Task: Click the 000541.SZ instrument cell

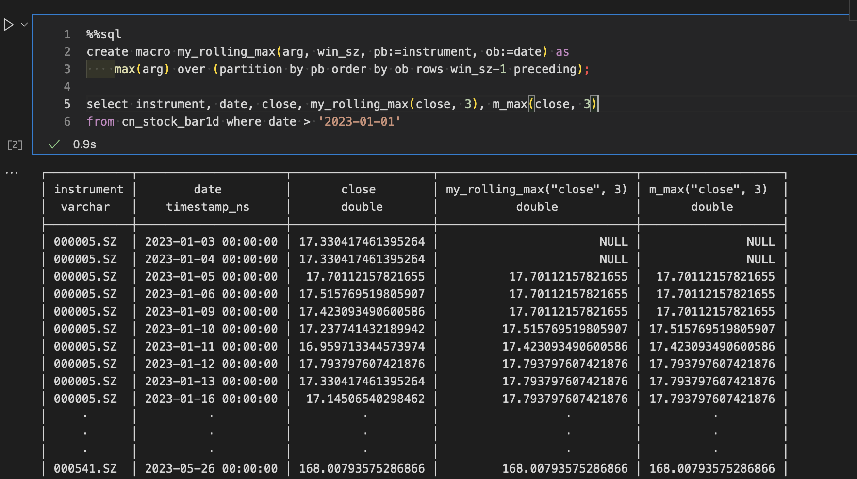Action: point(85,468)
